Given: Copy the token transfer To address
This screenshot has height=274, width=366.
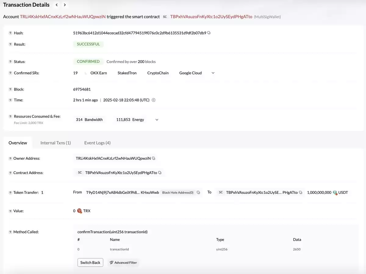Looking at the screenshot, I should point(300,192).
